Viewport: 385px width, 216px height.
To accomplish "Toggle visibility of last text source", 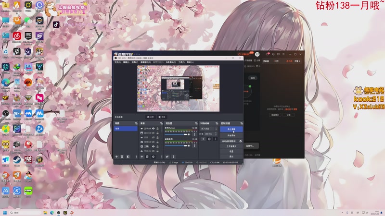I will pyautogui.click(x=153, y=151).
